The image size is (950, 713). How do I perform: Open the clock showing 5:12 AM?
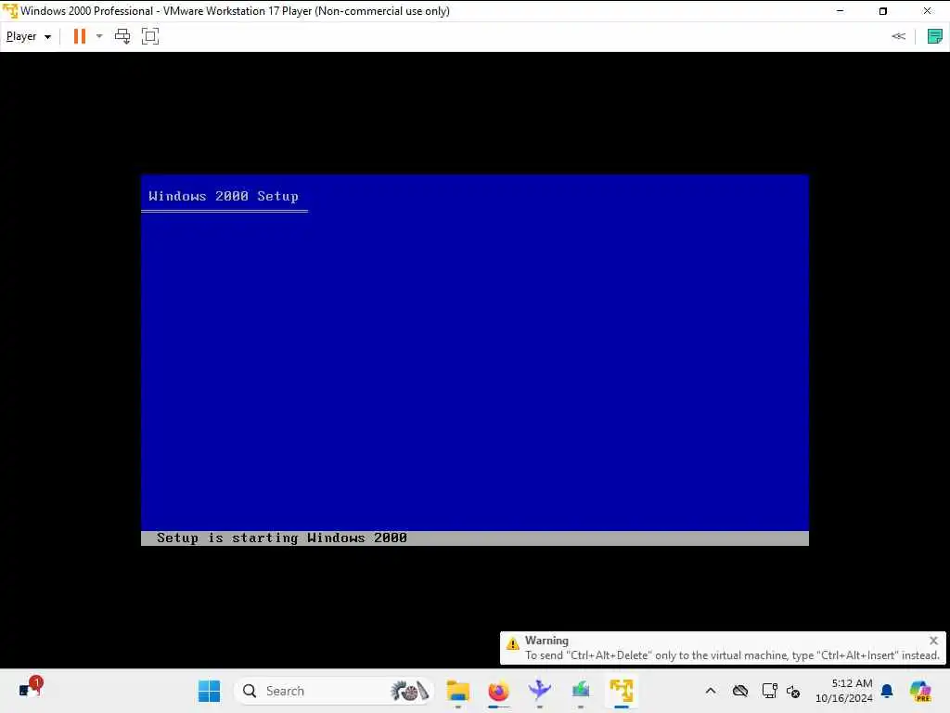point(844,691)
